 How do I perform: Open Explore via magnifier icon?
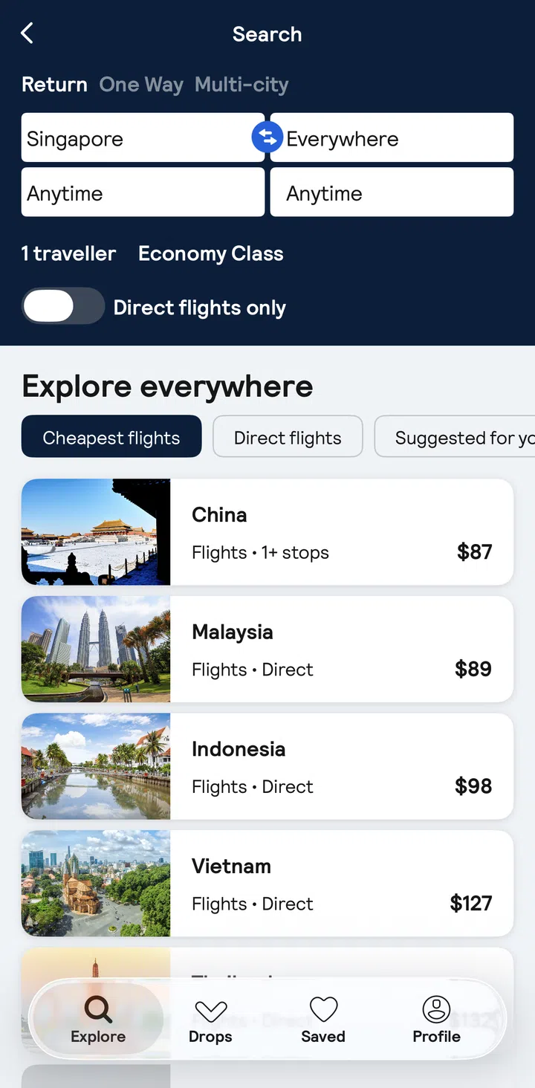[x=98, y=1010]
